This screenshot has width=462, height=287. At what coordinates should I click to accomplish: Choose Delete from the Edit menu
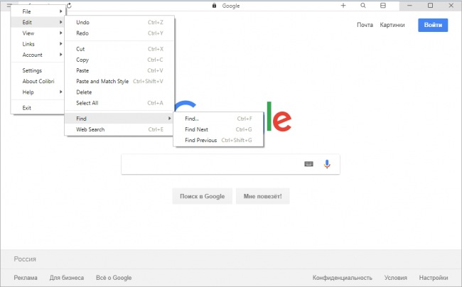pos(119,92)
